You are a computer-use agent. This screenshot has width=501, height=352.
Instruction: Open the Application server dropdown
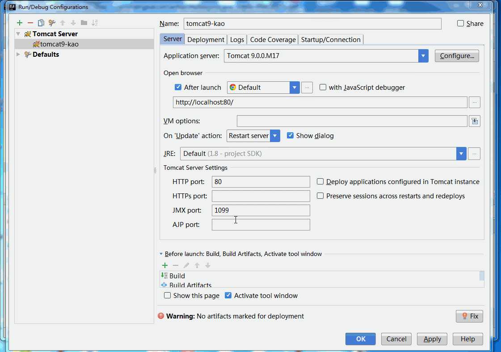pos(423,56)
